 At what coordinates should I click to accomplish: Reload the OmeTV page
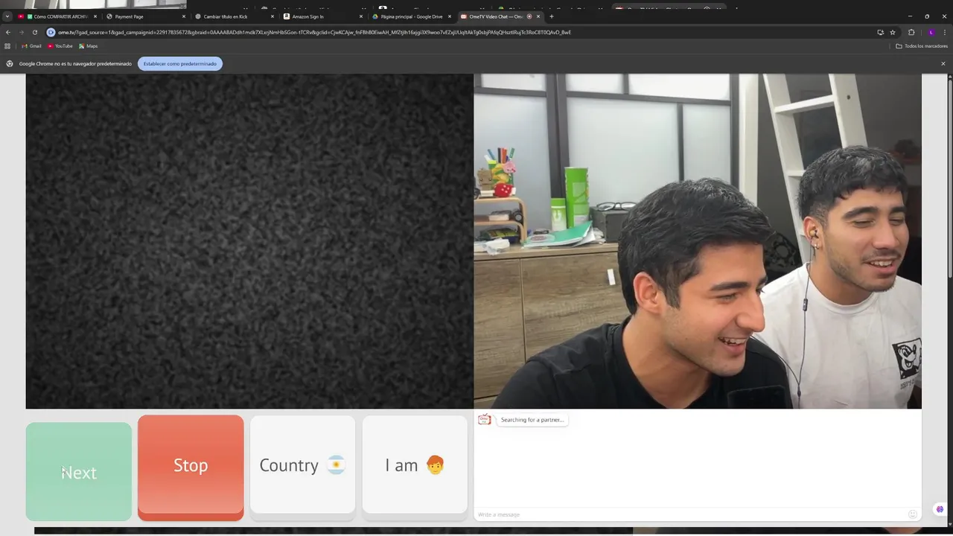[x=34, y=32]
